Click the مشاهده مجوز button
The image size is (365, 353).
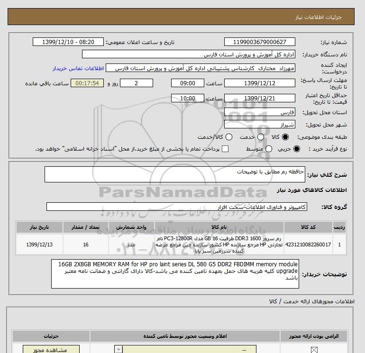click(51, 350)
